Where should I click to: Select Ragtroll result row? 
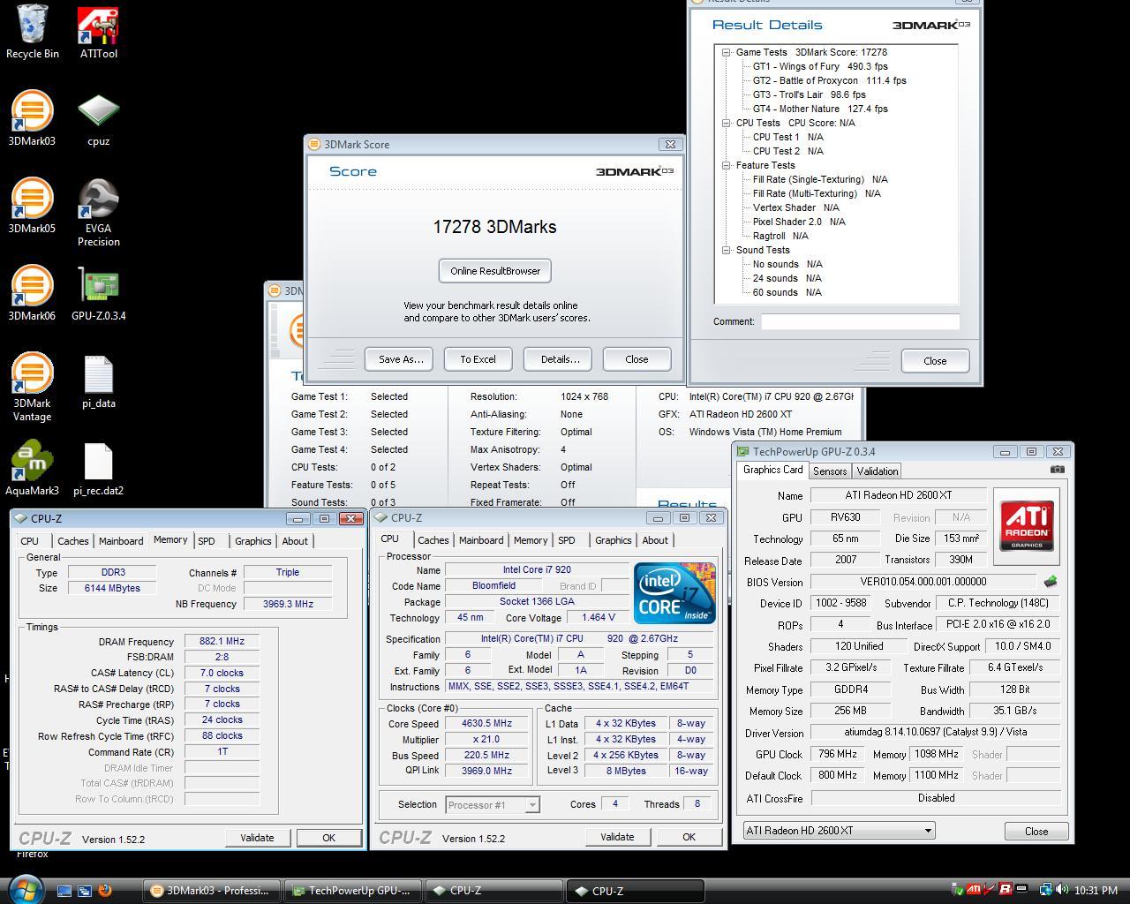pos(780,236)
